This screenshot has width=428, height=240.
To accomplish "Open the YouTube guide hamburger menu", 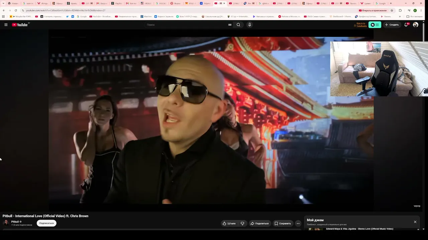I will [x=6, y=25].
